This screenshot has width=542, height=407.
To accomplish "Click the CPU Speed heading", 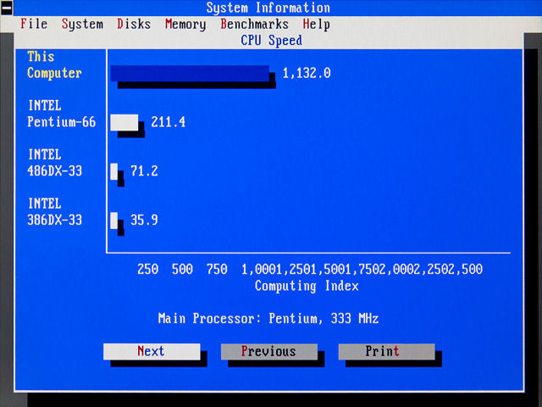I will 271,41.
